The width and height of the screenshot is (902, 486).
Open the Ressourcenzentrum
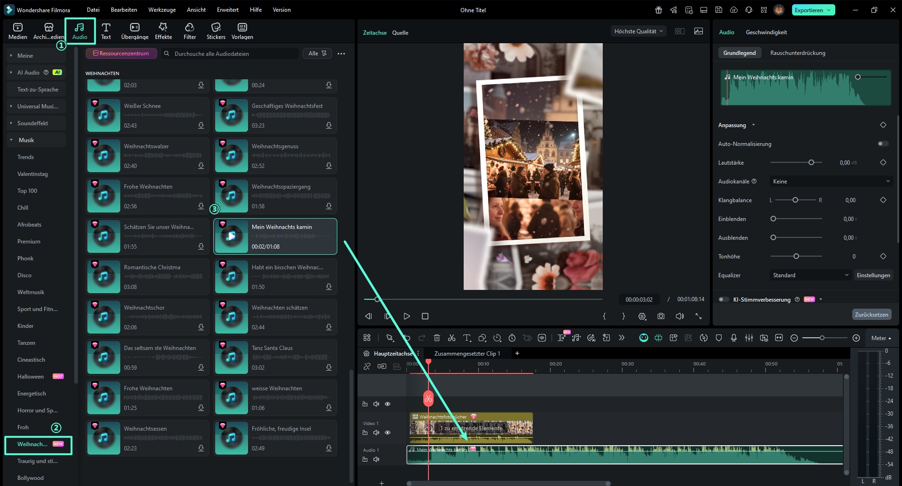121,53
